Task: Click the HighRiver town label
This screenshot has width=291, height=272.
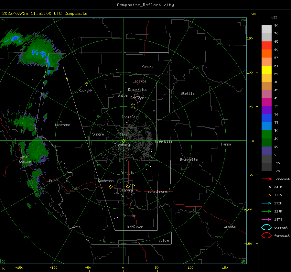Action: point(134,227)
